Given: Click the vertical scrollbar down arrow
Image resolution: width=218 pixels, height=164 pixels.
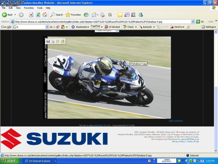Looking at the screenshot, I should coord(216,150).
